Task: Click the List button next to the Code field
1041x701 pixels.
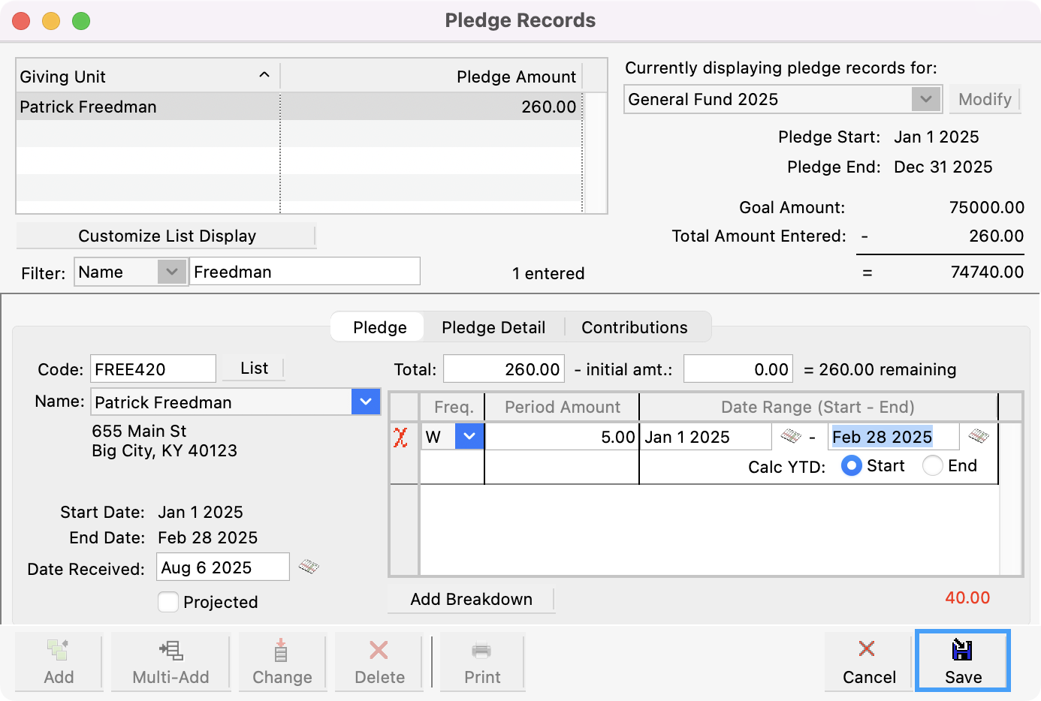Action: (x=254, y=368)
